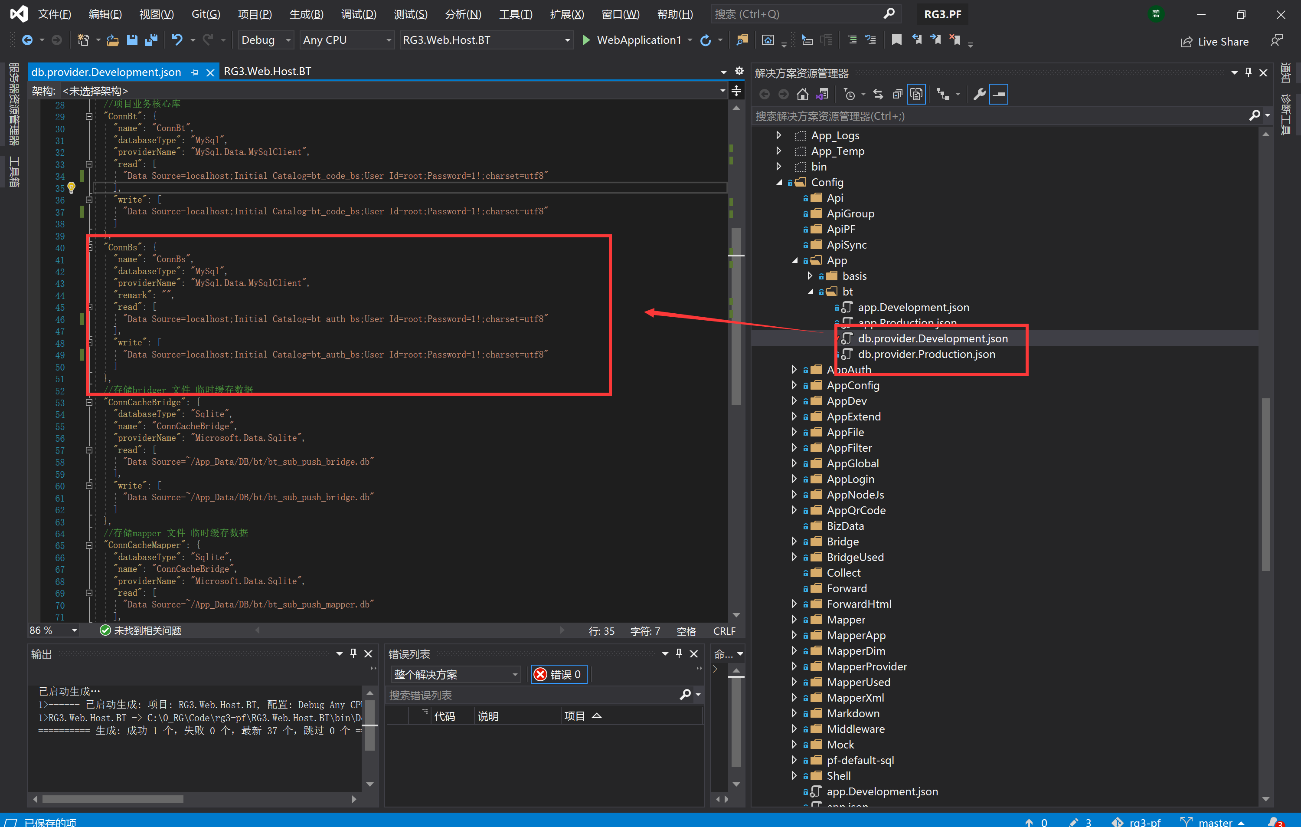Click the Navigate Backward toolbar icon
This screenshot has width=1301, height=827.
click(27, 40)
